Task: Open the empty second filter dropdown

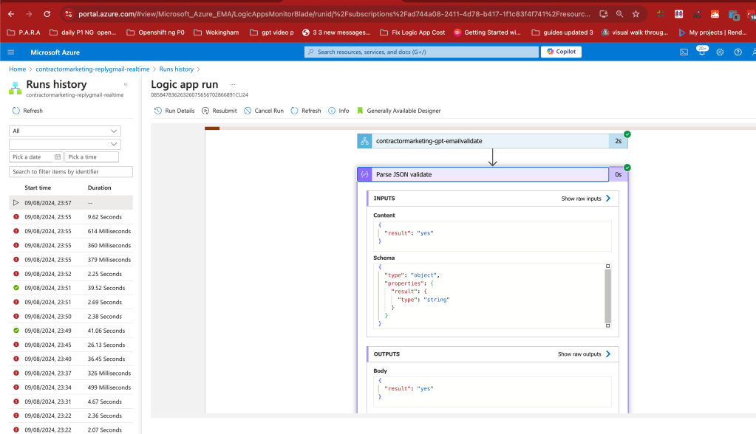Action: point(64,144)
